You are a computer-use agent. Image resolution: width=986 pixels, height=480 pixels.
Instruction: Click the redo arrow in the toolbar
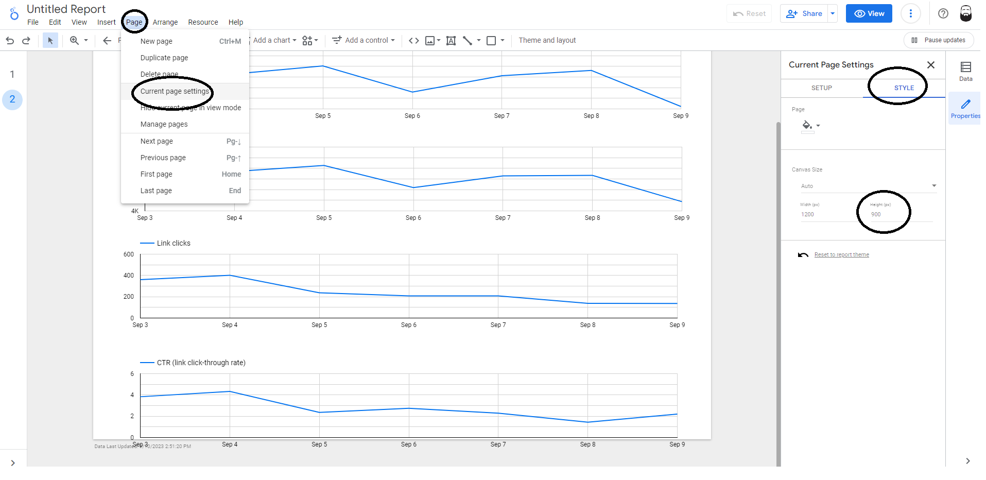pyautogui.click(x=26, y=40)
